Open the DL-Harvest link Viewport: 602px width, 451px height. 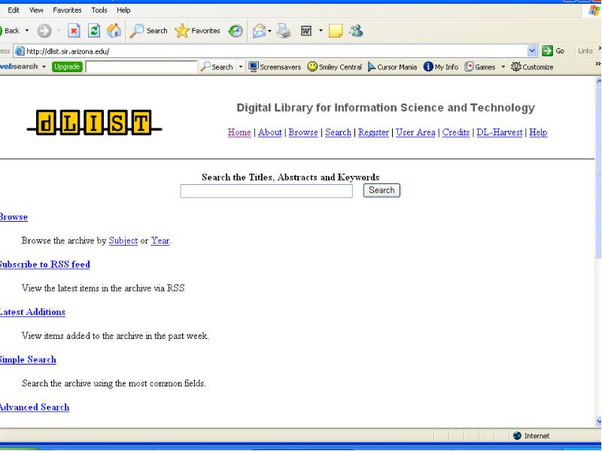tap(500, 132)
